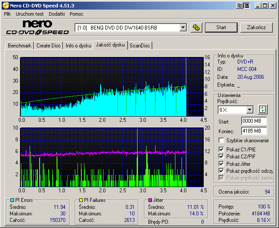Click the Nero disc icon in title bar
The image size is (279, 228).
[6, 6]
